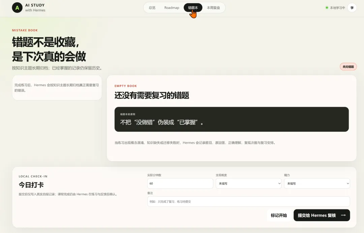Select the 错题本 tab
The width and height of the screenshot is (364, 233).
(193, 8)
